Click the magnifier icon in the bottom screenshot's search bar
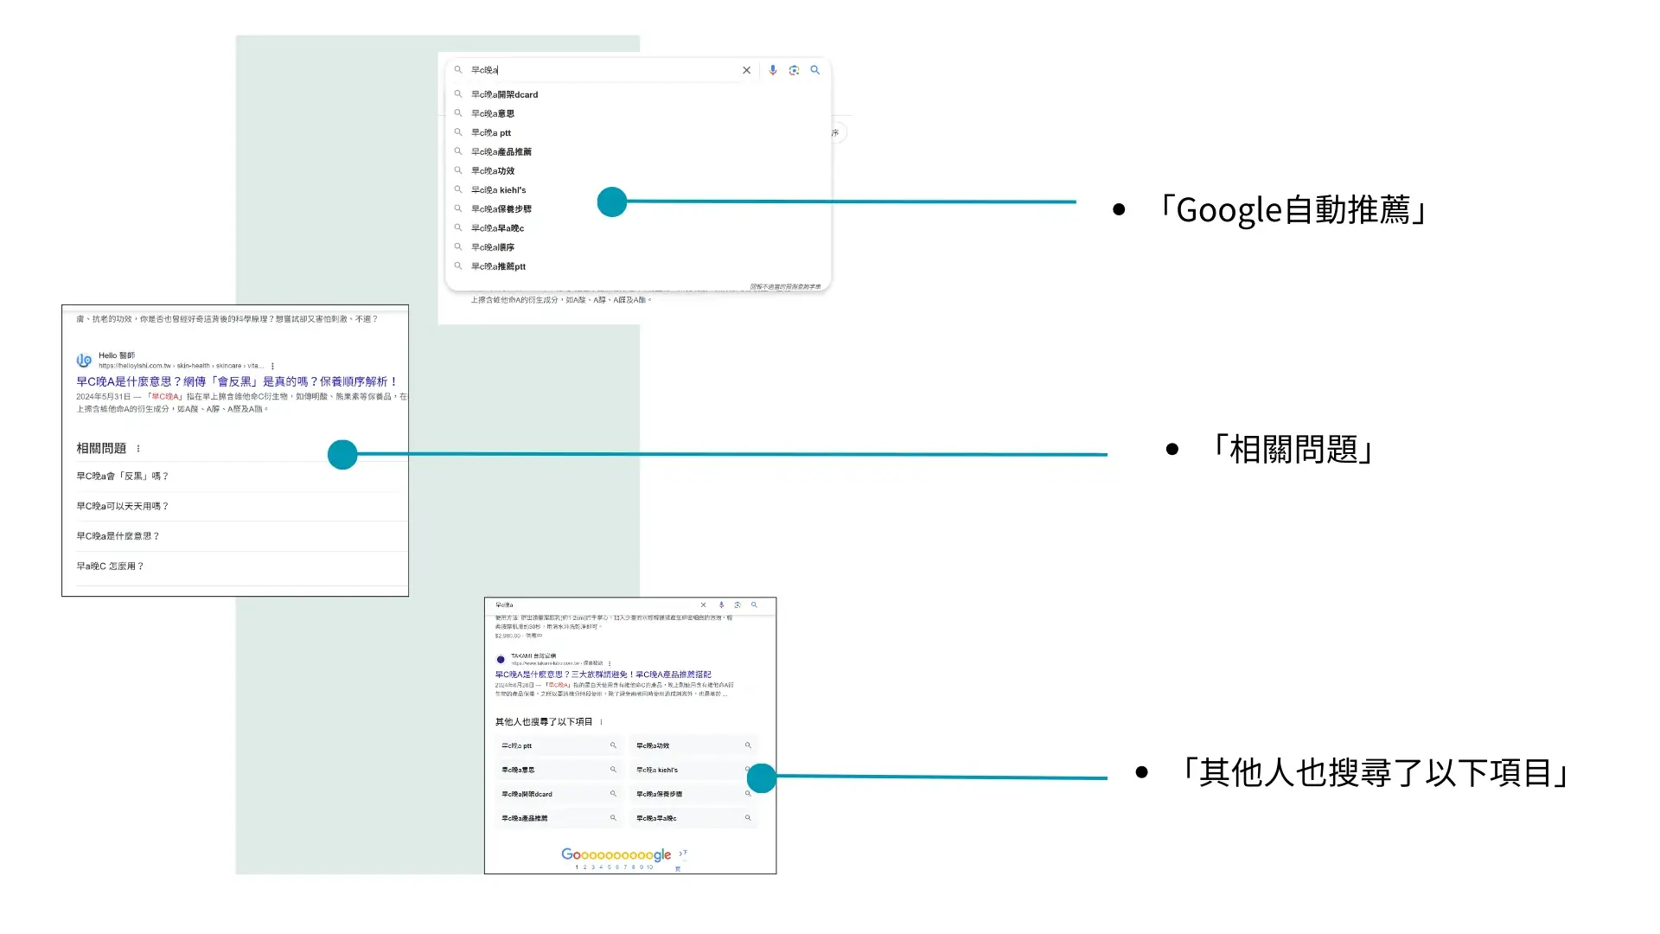This screenshot has width=1660, height=934. 754,605
